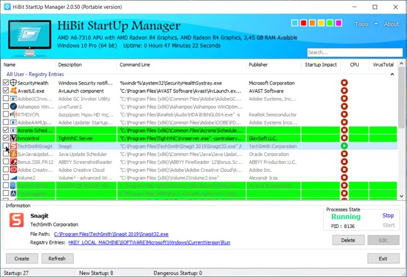Click the Search input field

point(355,53)
